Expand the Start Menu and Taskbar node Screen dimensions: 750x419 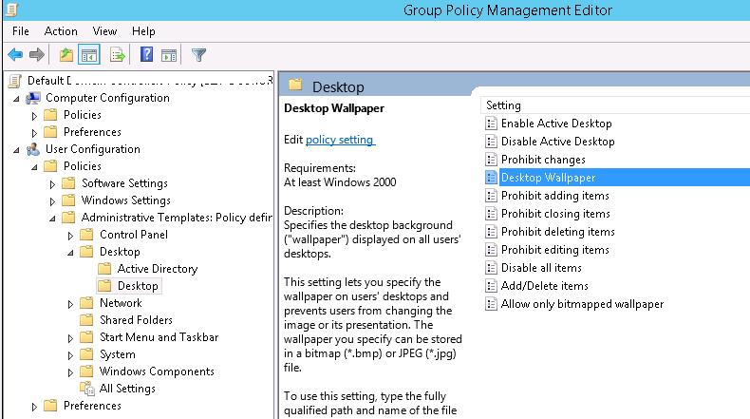coord(70,337)
